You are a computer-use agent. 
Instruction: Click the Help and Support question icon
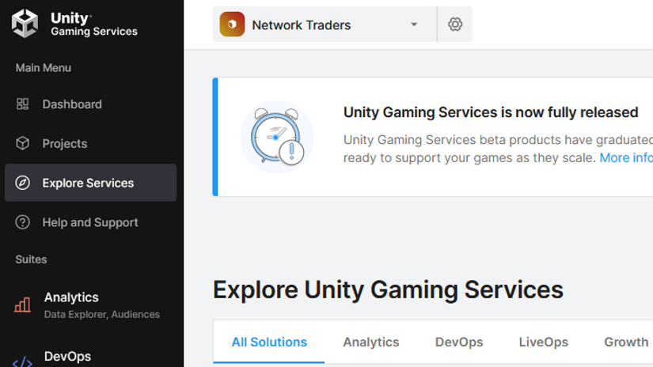coord(22,222)
